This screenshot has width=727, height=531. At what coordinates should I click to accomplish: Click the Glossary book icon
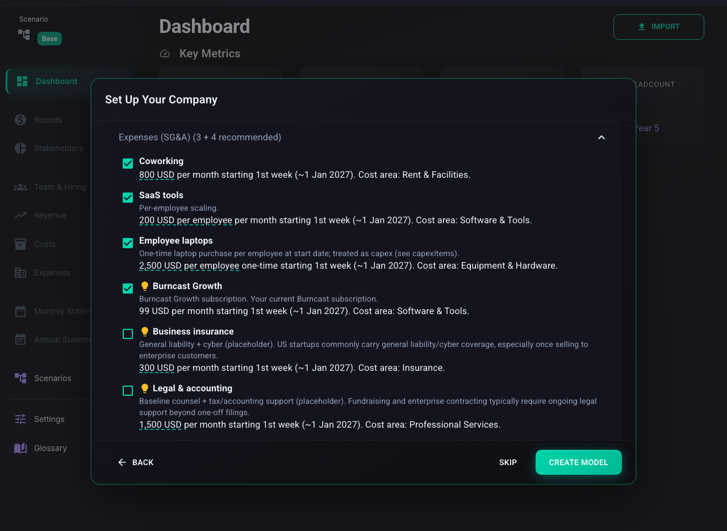(x=20, y=448)
